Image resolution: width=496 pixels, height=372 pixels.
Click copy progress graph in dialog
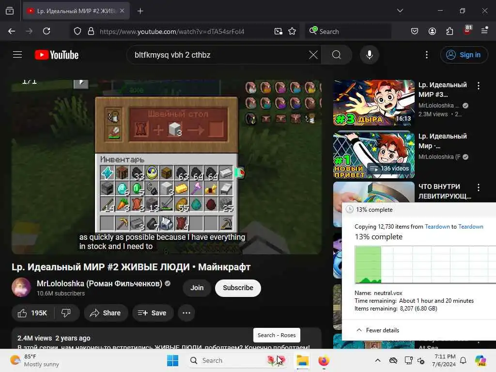[425, 265]
